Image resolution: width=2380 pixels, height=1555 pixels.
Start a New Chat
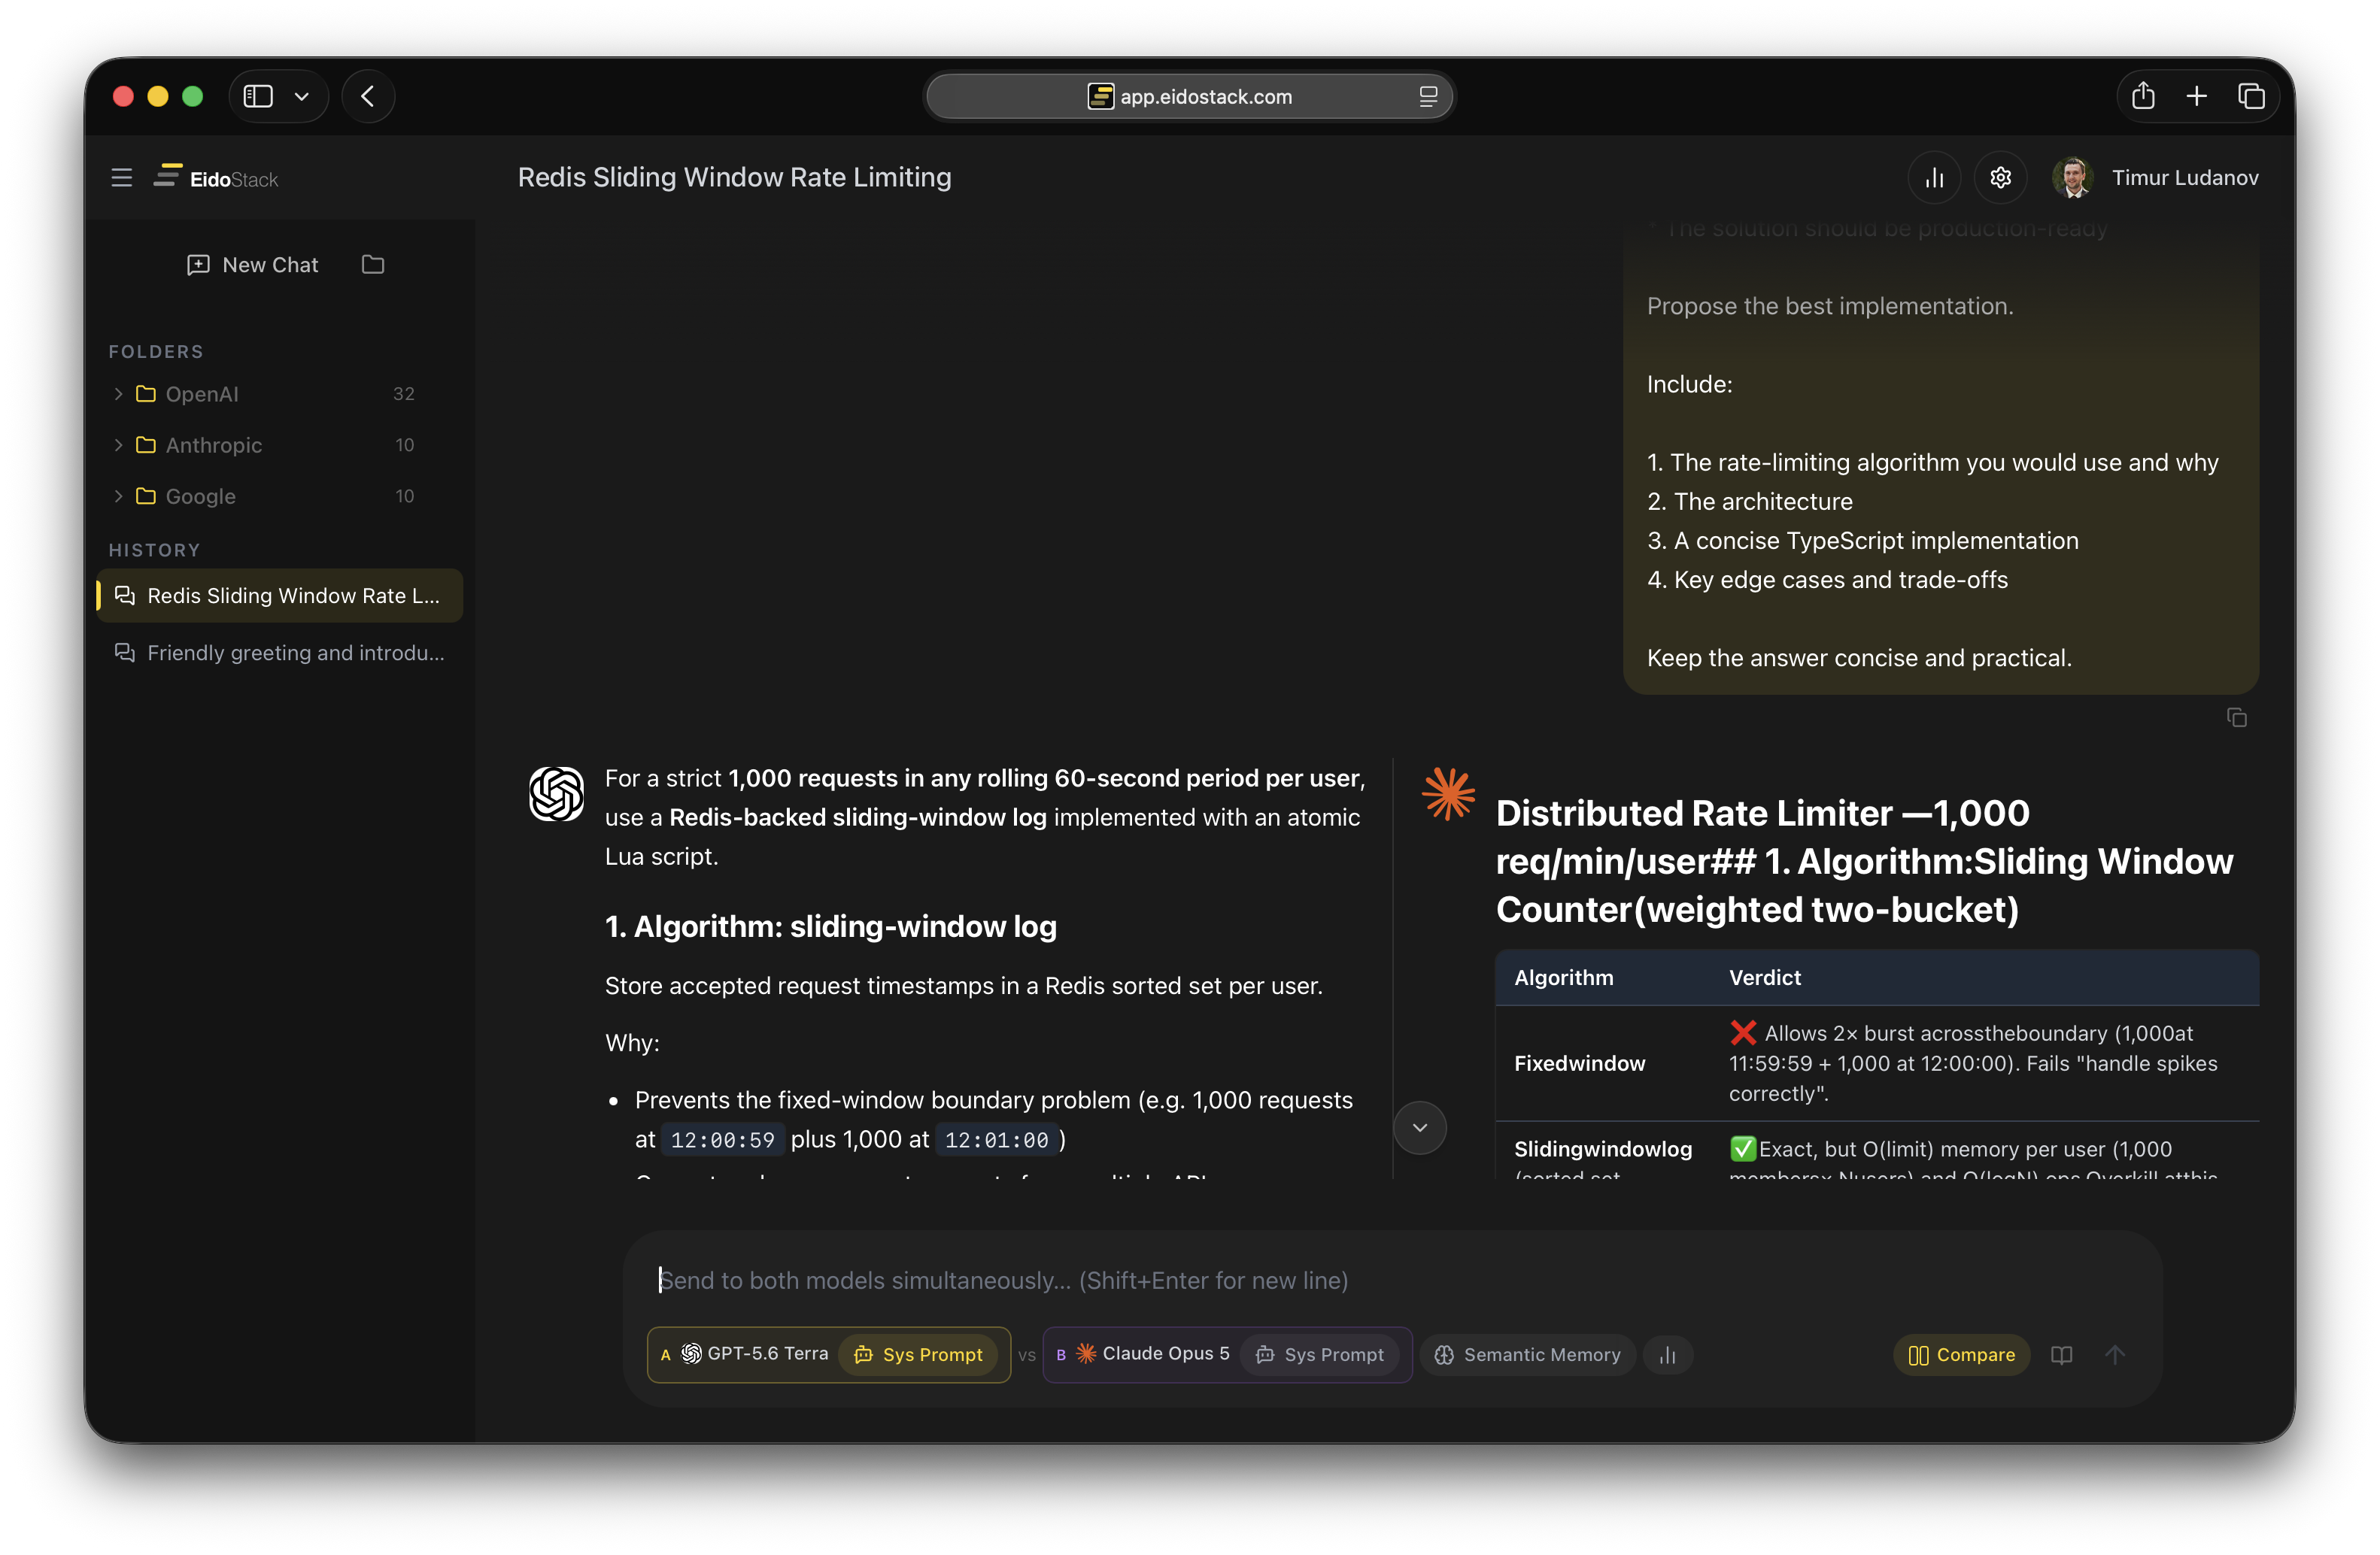[252, 265]
